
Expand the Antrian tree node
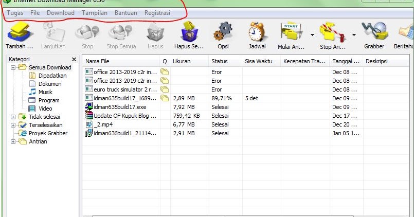(13, 142)
